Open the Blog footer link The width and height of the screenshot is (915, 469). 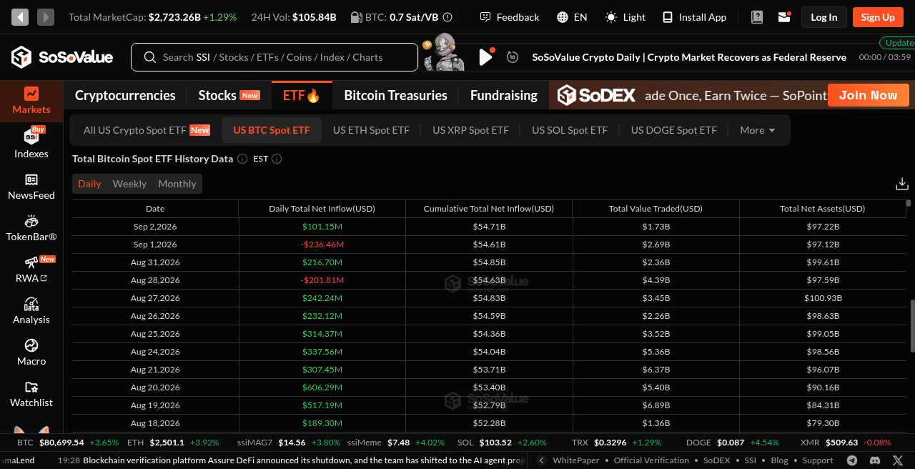coord(779,460)
